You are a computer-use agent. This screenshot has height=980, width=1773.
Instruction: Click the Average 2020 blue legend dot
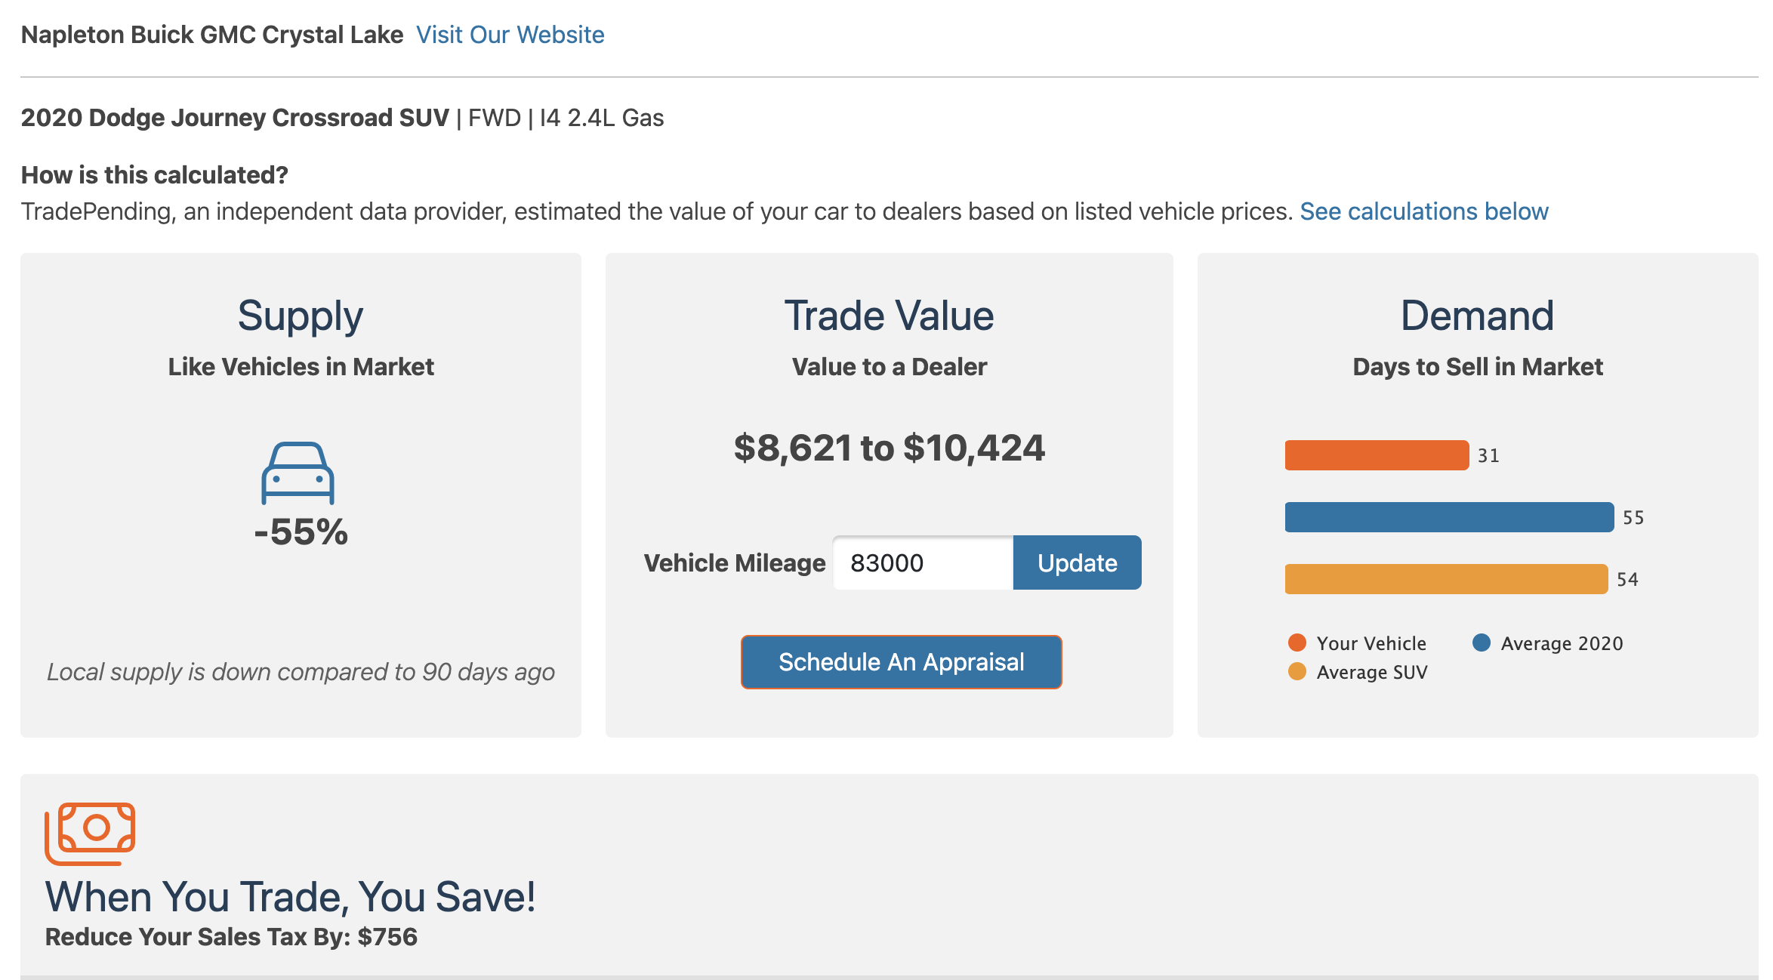point(1481,643)
